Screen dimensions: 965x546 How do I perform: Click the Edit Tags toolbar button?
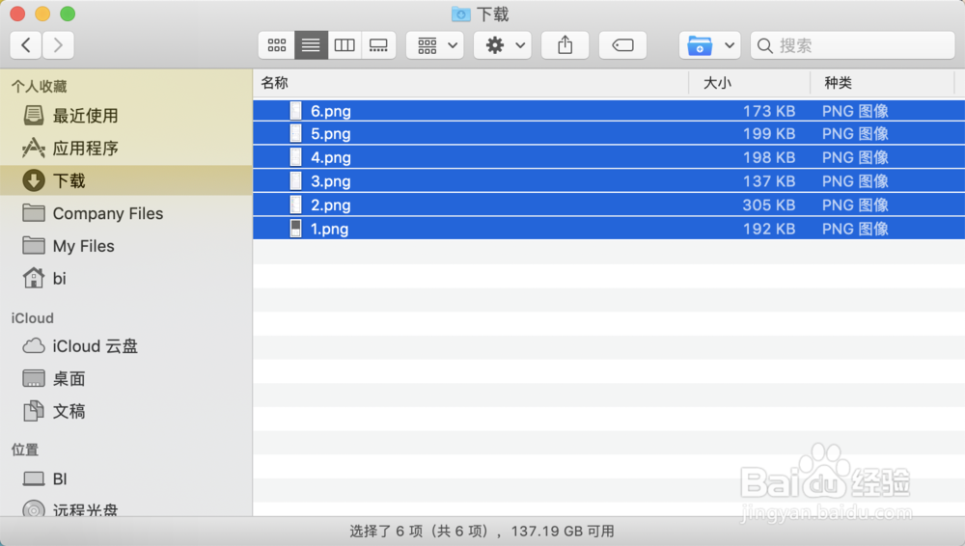622,45
